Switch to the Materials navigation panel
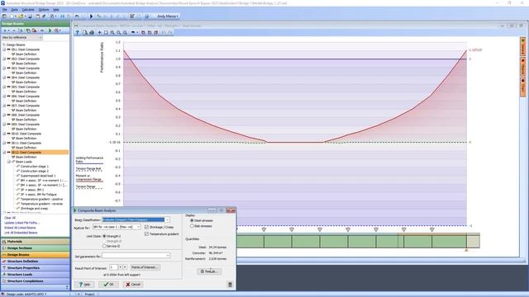 click(x=35, y=242)
